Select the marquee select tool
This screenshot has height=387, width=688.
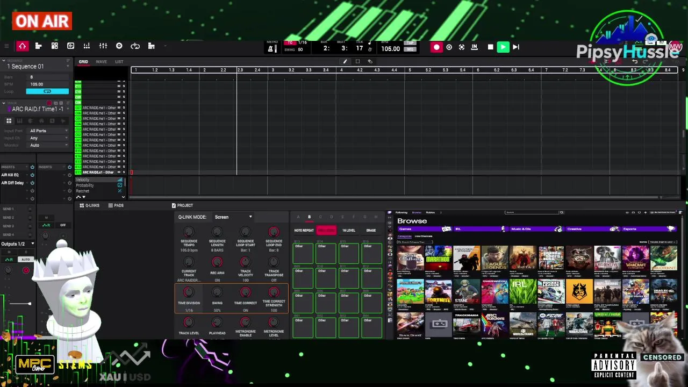pyautogui.click(x=357, y=61)
